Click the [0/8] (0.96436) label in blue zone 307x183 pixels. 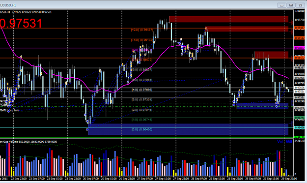coord(142,130)
